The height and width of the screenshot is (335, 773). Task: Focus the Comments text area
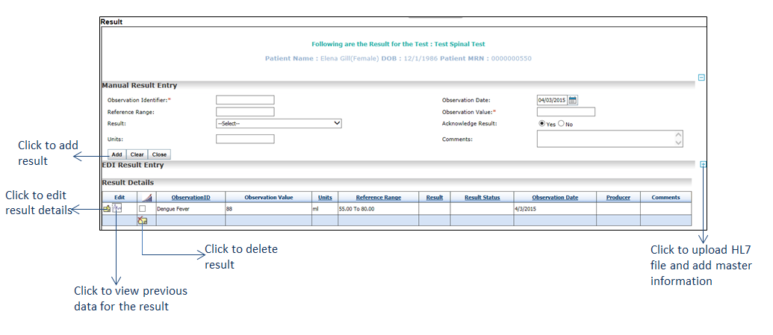[x=609, y=139]
